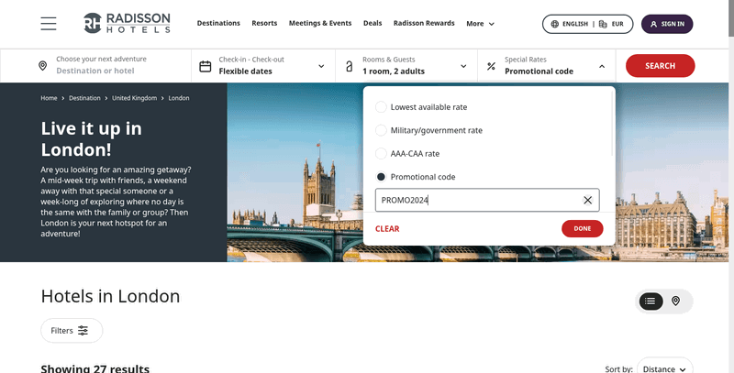This screenshot has height=373, width=734.
Task: Select Military/government rate radio button
Action: [381, 130]
